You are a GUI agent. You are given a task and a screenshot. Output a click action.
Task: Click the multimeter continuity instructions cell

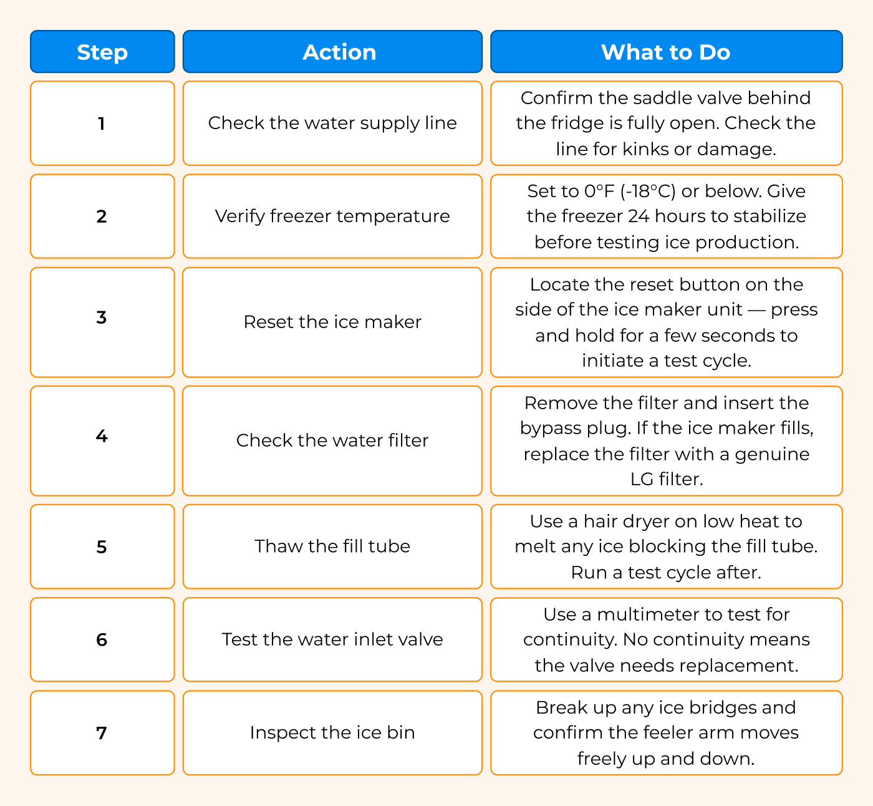pos(666,639)
